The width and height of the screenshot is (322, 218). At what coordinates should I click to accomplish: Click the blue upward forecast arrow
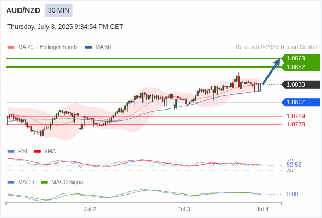tap(271, 72)
